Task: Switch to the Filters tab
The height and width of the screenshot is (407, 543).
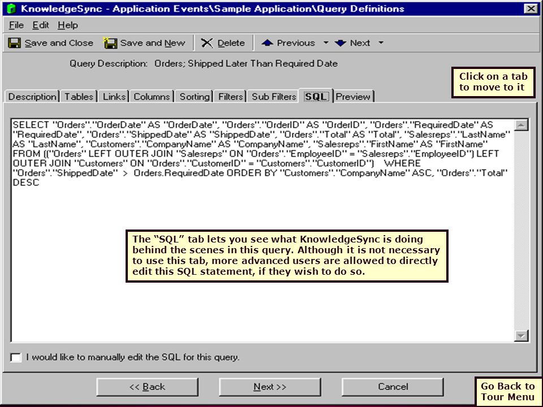Action: click(x=230, y=97)
